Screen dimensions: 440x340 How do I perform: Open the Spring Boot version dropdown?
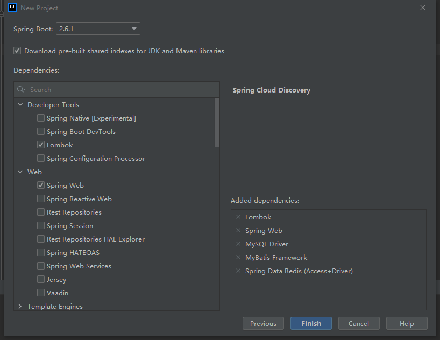[x=98, y=29]
